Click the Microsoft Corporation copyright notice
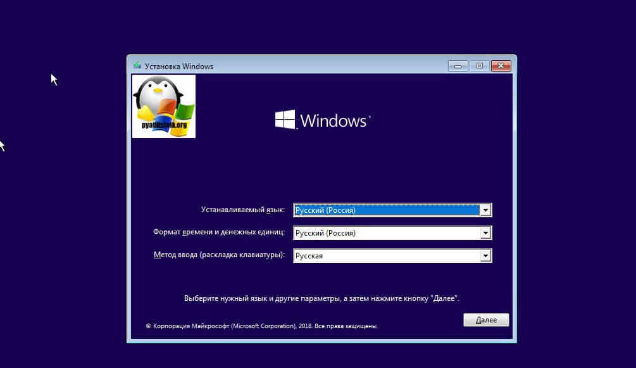The image size is (636, 368). coord(262,326)
